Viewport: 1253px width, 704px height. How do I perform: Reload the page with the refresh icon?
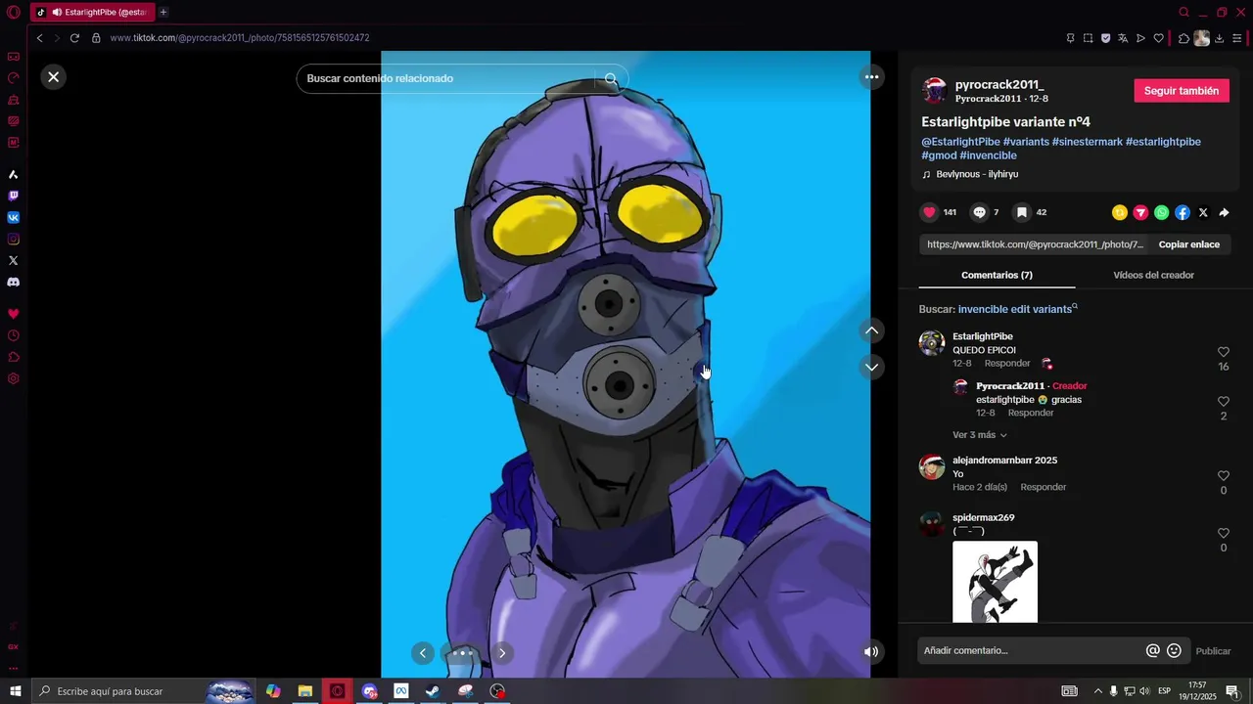[74, 38]
